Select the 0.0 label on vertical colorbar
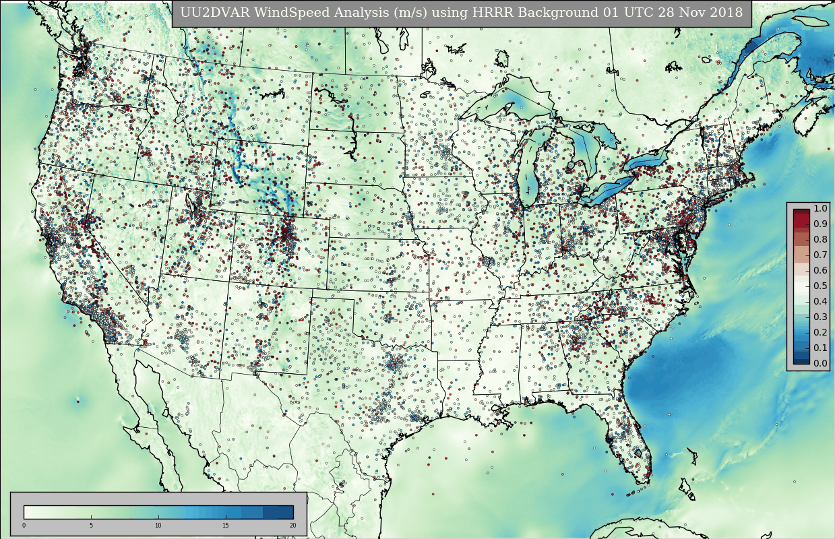Viewport: 835px width, 539px height. pos(820,363)
